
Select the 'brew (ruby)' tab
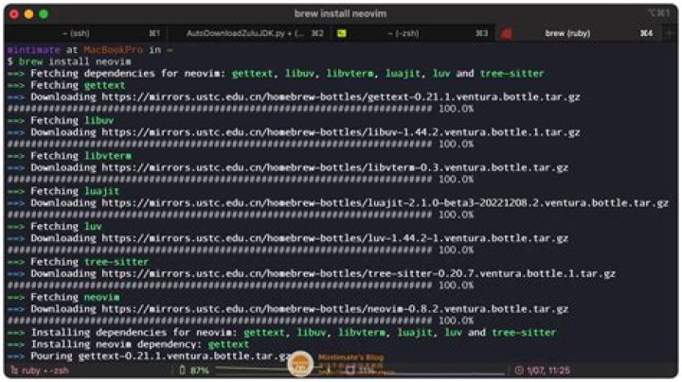(579, 33)
